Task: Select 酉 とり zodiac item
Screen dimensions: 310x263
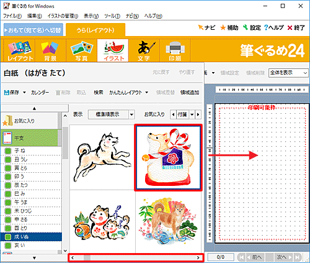Action: pos(32,228)
